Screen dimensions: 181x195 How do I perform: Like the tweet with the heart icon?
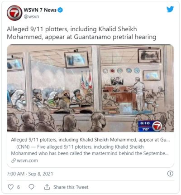pyautogui.click(x=10, y=187)
